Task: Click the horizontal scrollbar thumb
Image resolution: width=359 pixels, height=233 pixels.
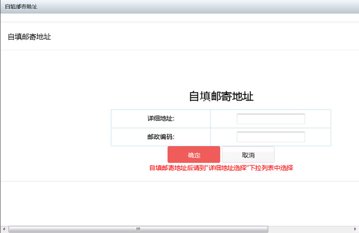Action: pos(90,229)
